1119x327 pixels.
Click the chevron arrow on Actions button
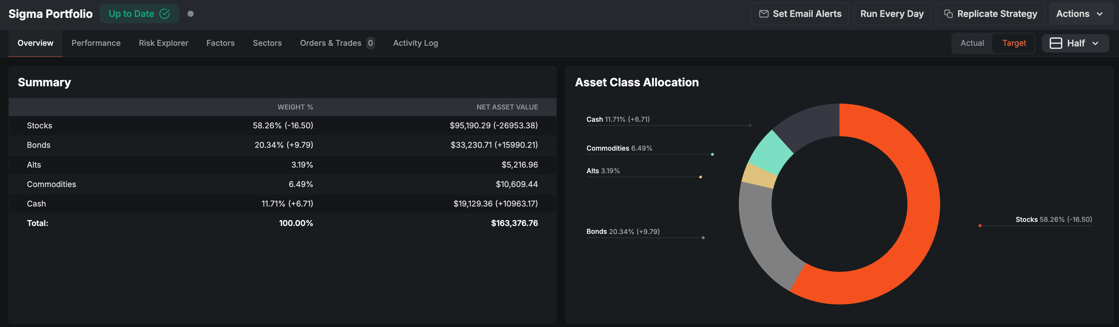click(x=1100, y=14)
